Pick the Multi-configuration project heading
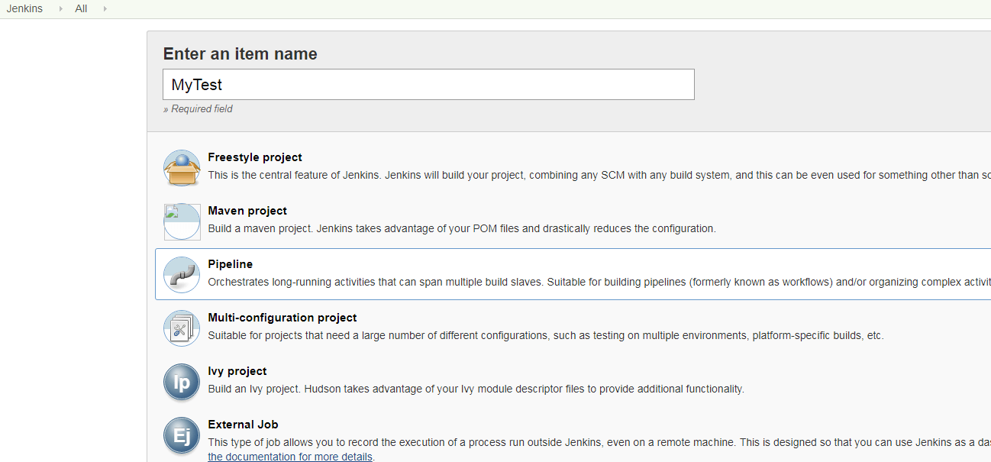991x462 pixels. 282,318
